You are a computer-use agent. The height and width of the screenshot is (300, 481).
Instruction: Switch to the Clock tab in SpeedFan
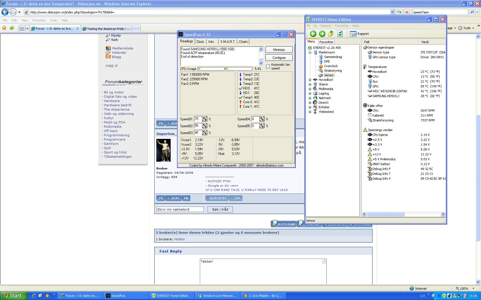(200, 42)
